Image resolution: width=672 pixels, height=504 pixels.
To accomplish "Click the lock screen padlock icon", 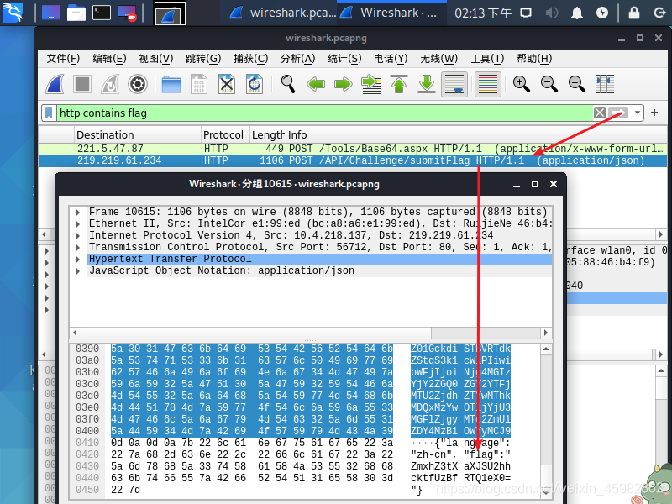I will point(634,13).
